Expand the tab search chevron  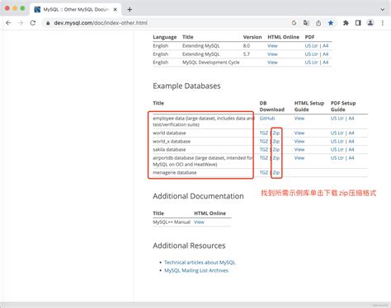(x=382, y=10)
